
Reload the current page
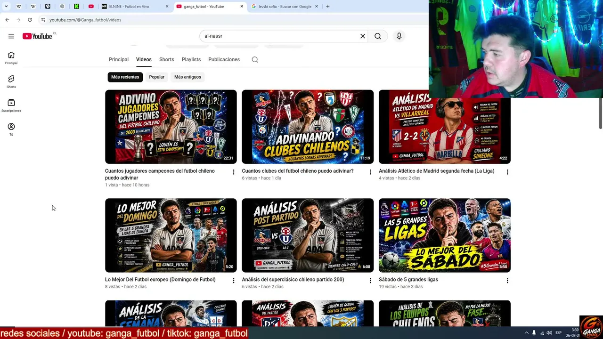[30, 20]
